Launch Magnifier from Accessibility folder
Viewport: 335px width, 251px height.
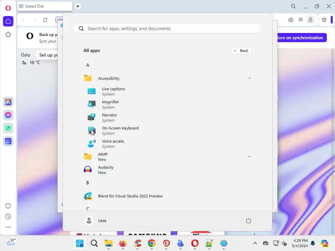click(167, 104)
